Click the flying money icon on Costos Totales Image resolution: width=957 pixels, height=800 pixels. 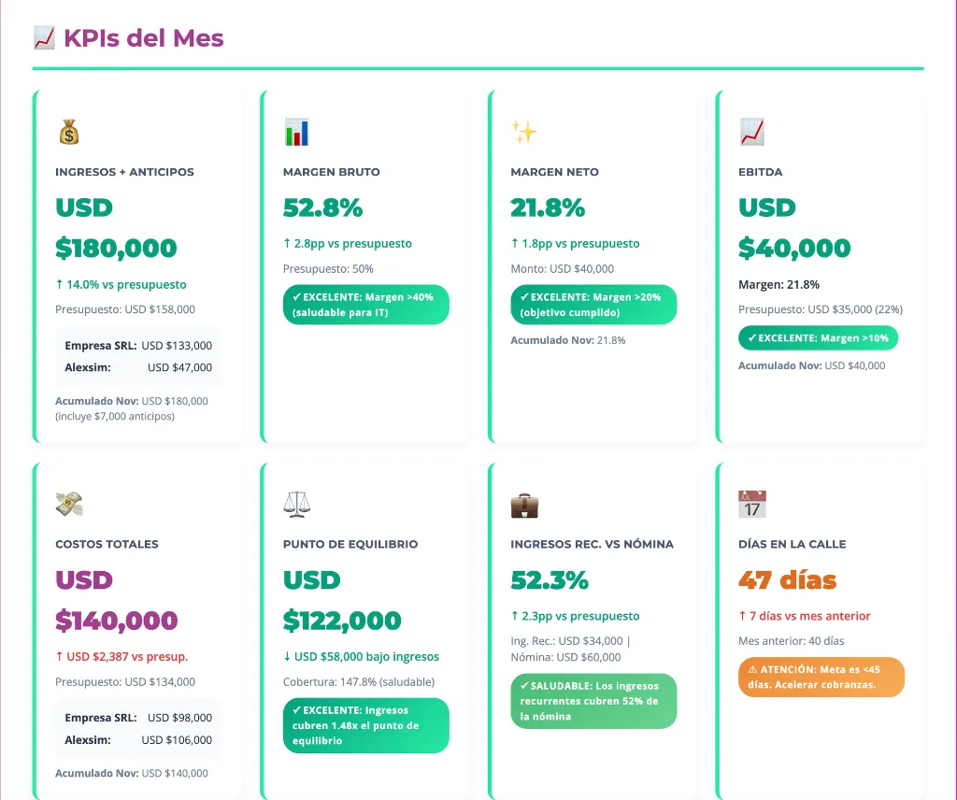[x=69, y=505]
